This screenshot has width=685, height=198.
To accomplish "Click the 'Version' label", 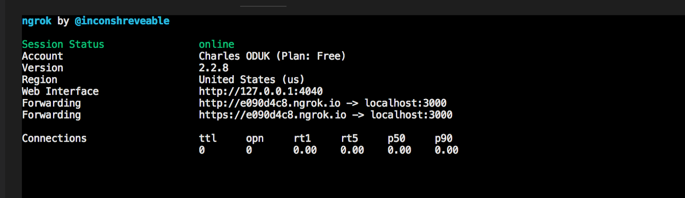I will click(x=42, y=68).
